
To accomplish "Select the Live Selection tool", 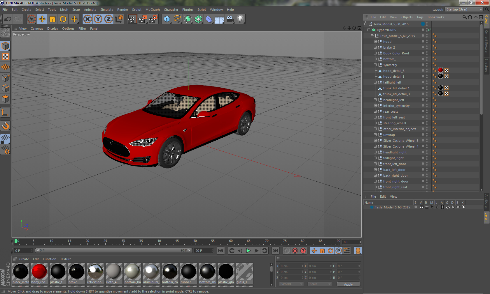I will pos(31,19).
